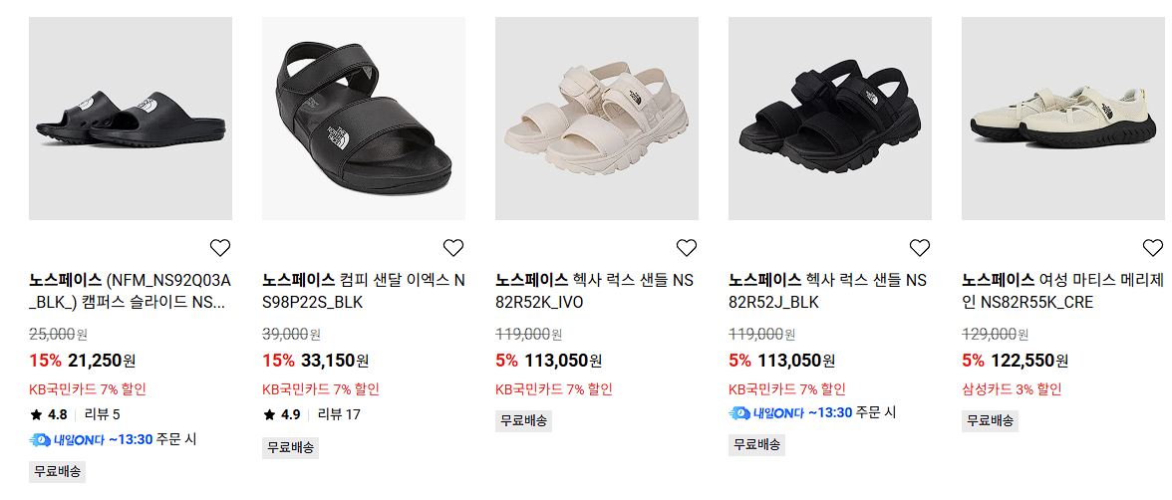Add Hexa Lux NS82R52J_BLK to wishlist heart
The image size is (1172, 500).
[919, 247]
